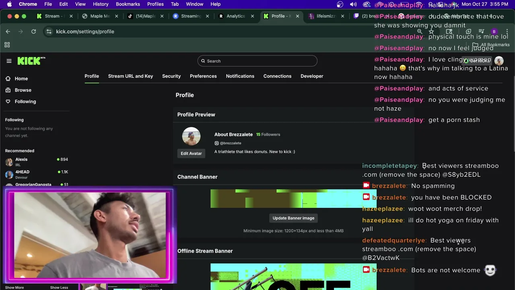The height and width of the screenshot is (290, 515).
Task: Open the Window menu
Action: [x=195, y=4]
